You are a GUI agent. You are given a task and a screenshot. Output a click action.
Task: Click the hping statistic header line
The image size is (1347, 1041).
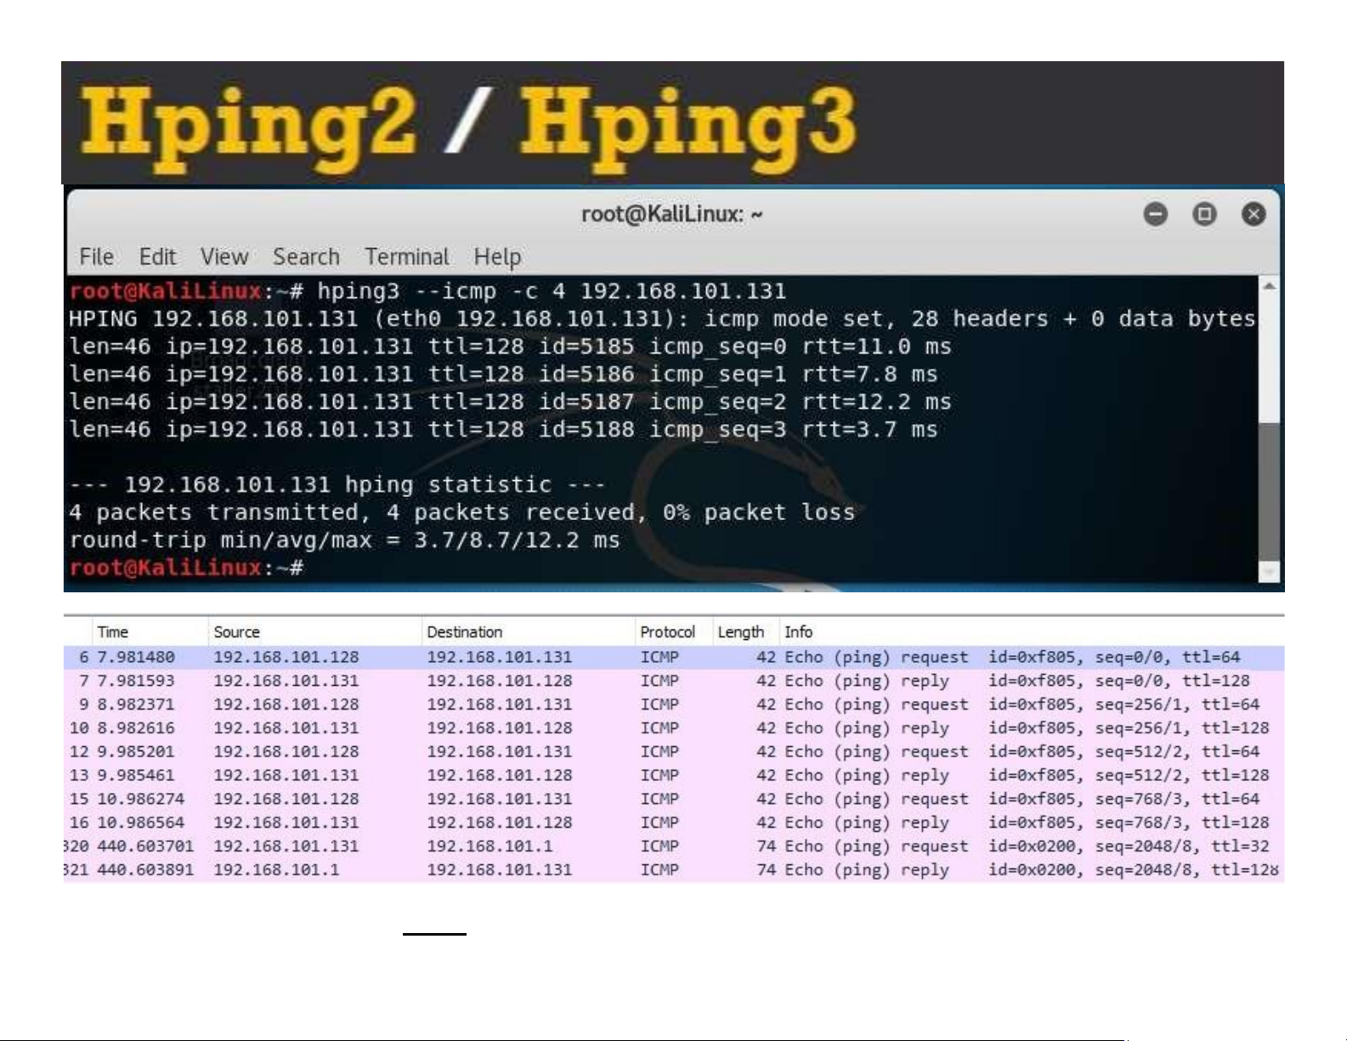(337, 484)
